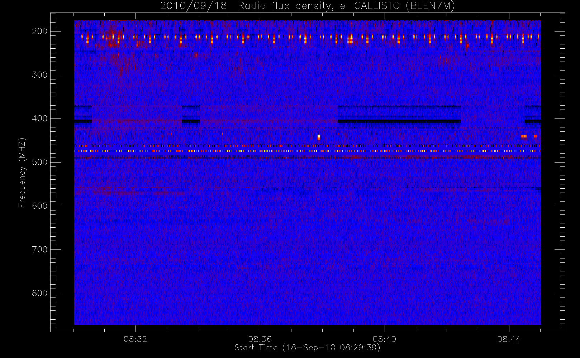Click the 08:40 time tick label
Image resolution: width=580 pixels, height=358 pixels.
pos(384,339)
